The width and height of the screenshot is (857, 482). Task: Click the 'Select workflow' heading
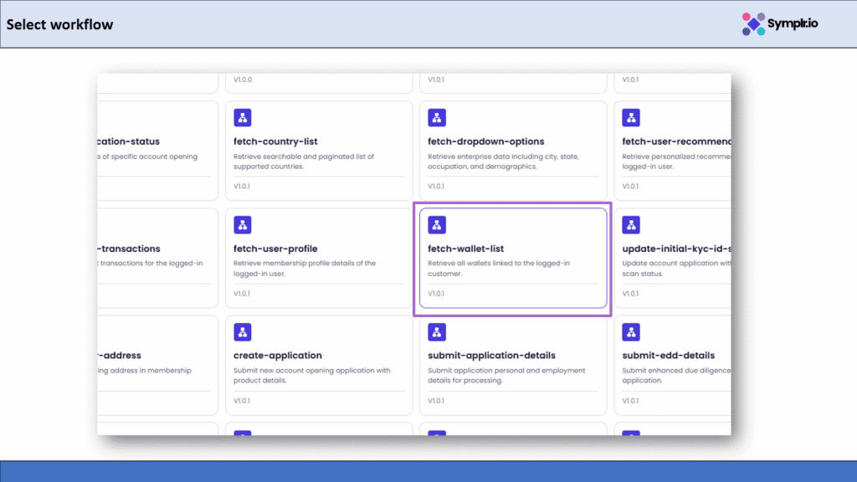point(59,24)
